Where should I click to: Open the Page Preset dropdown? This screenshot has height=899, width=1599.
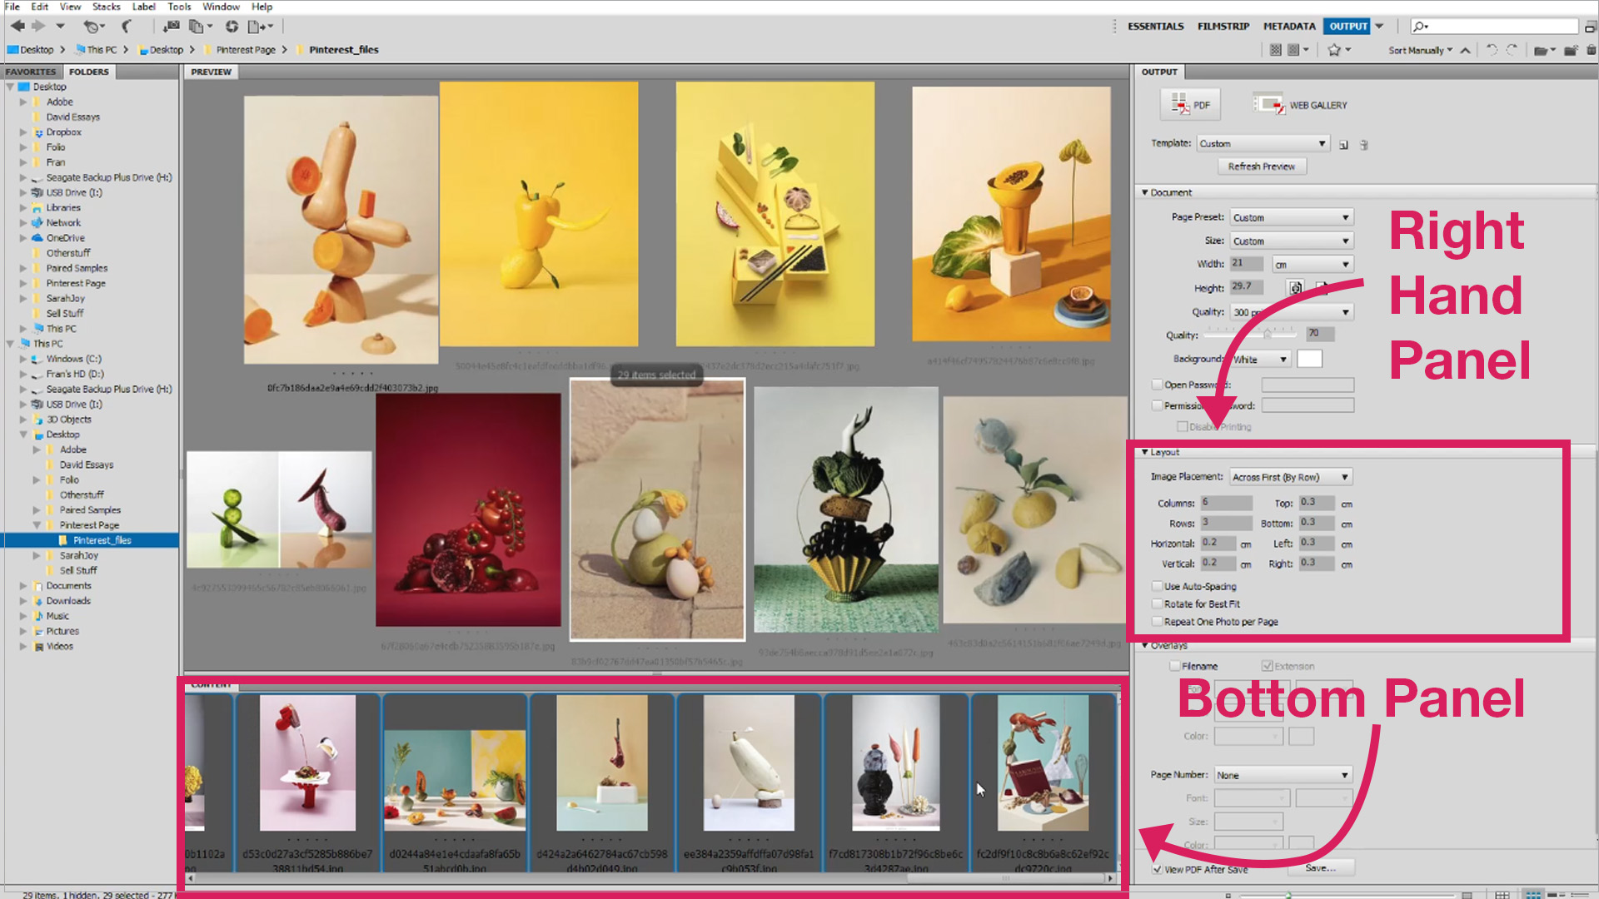click(x=1292, y=217)
